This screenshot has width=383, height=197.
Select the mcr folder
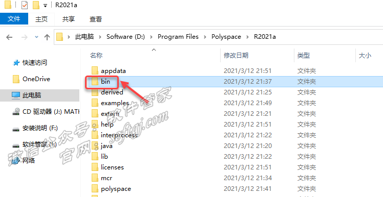point(107,178)
